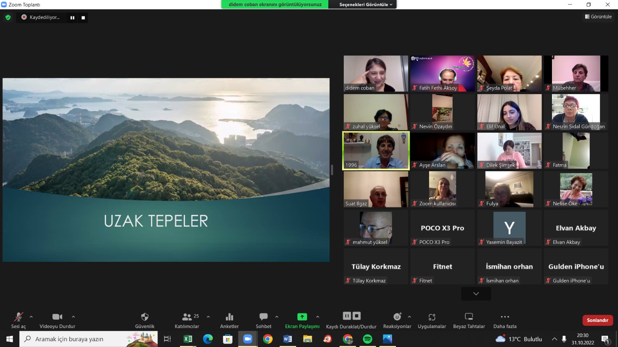Open Daha fazla more options
618x347 pixels.
coord(505,320)
